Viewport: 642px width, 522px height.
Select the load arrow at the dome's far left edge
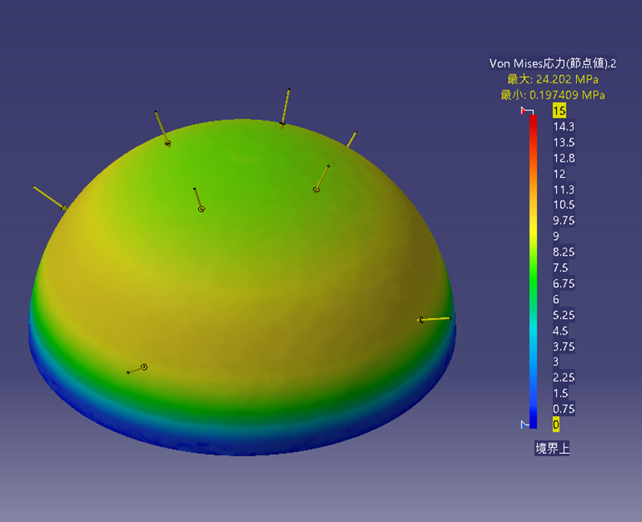point(48,197)
